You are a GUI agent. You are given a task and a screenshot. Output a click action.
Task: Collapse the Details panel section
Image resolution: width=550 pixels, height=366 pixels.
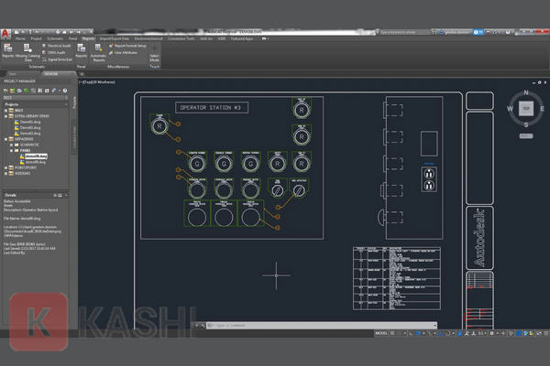pos(66,195)
